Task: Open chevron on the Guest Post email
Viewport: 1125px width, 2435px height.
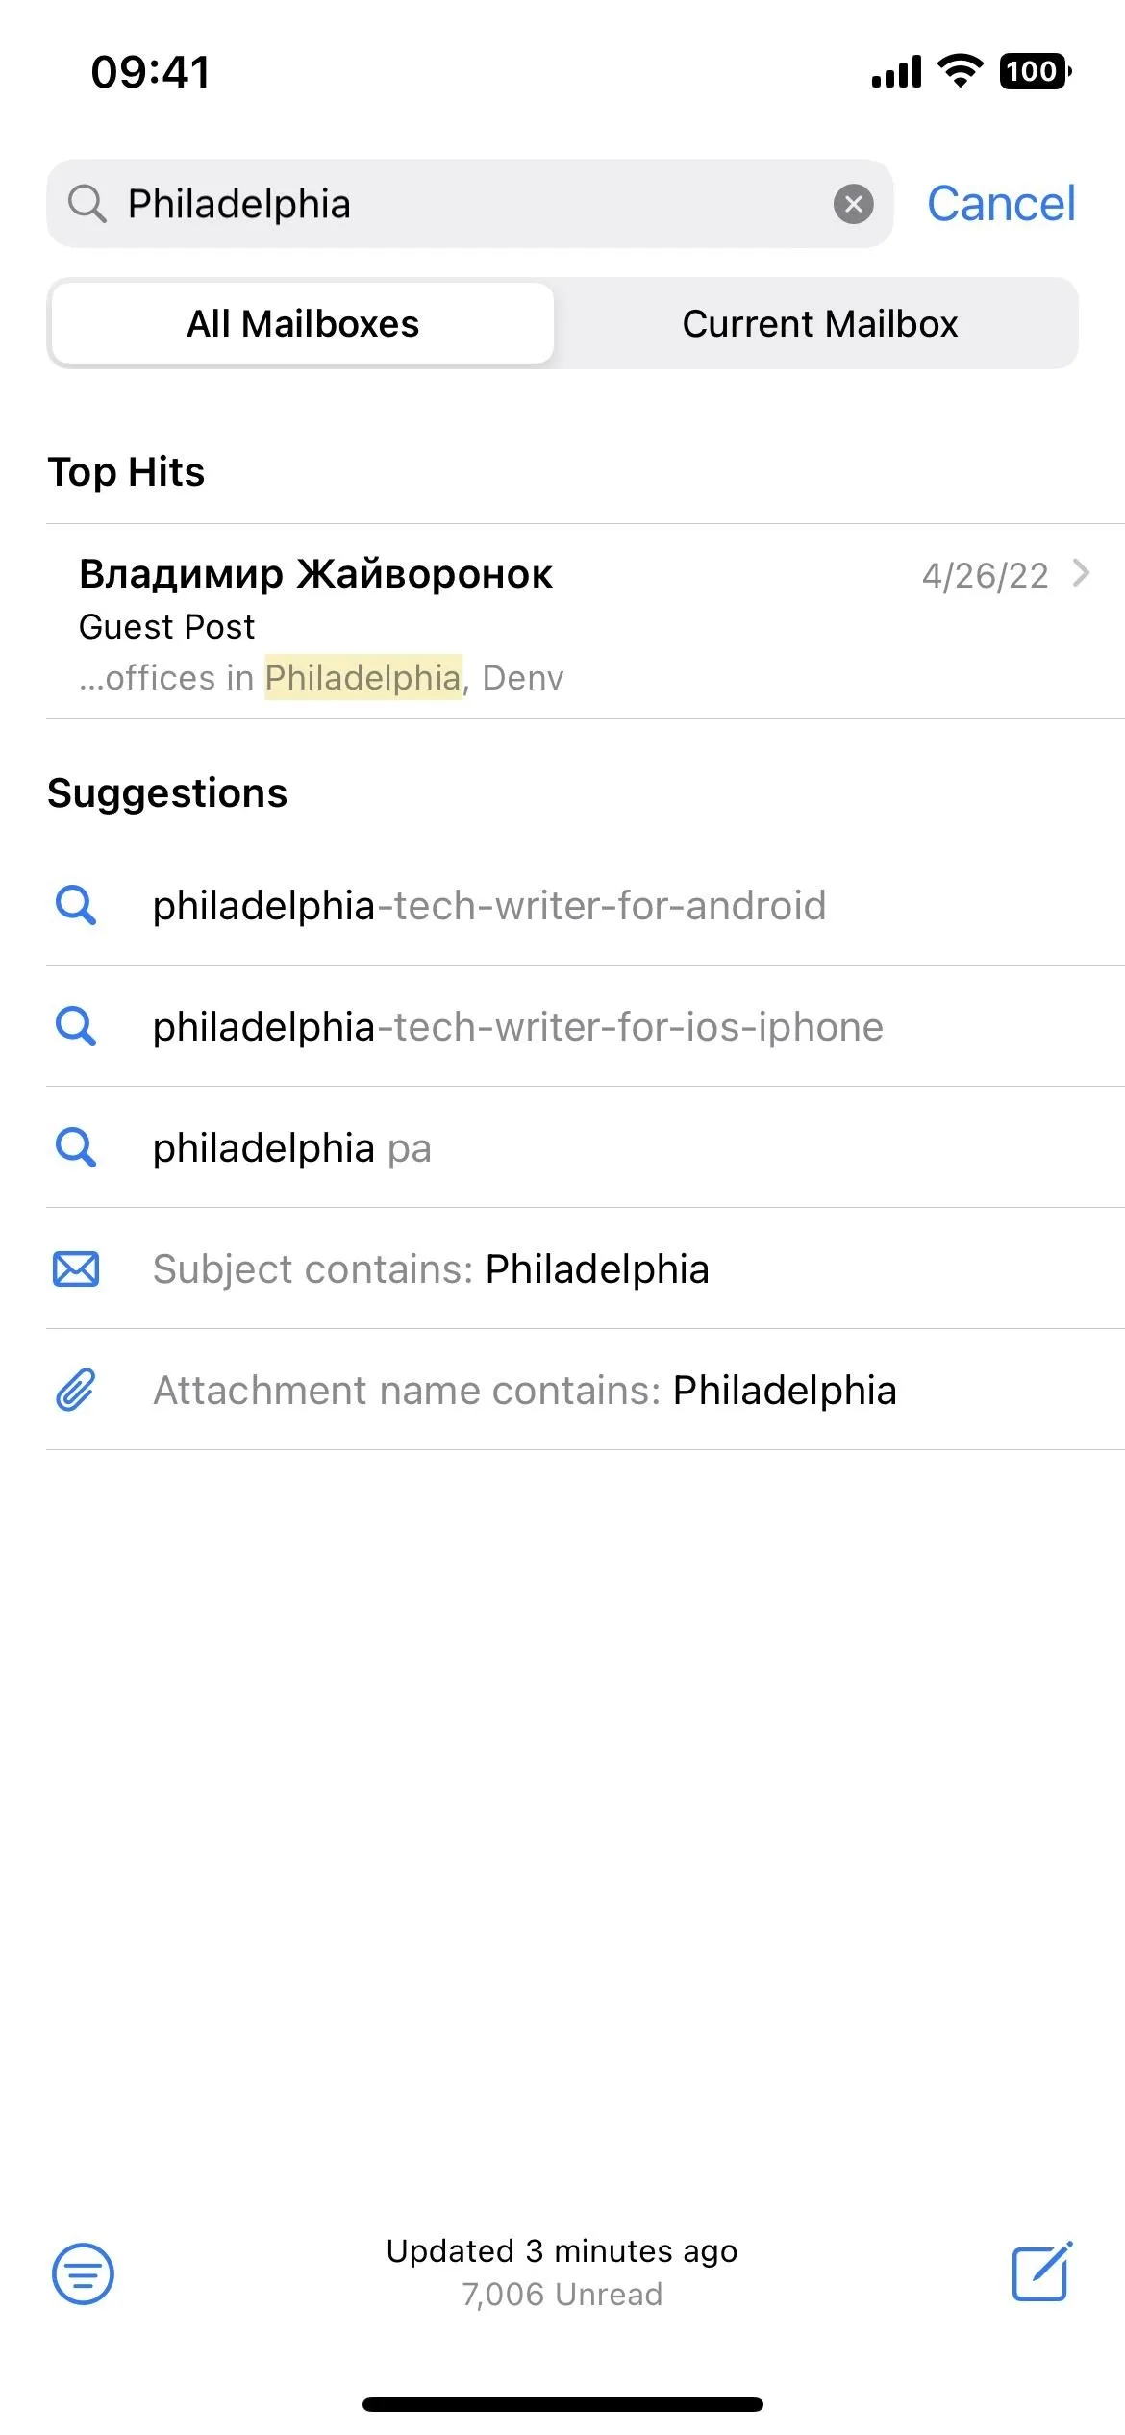Action: [1081, 574]
